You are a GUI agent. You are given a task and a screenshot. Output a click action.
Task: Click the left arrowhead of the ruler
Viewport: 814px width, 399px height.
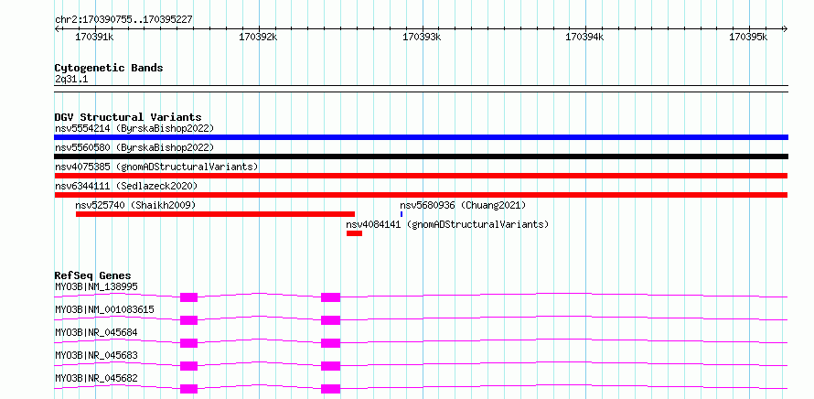57,29
